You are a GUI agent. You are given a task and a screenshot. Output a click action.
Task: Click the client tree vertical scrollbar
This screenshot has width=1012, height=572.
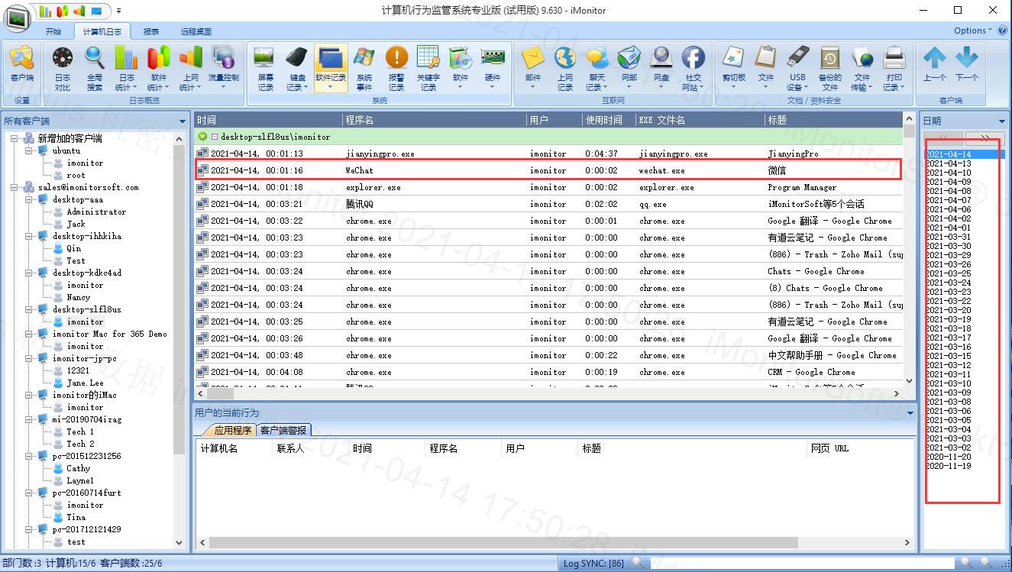click(x=179, y=340)
